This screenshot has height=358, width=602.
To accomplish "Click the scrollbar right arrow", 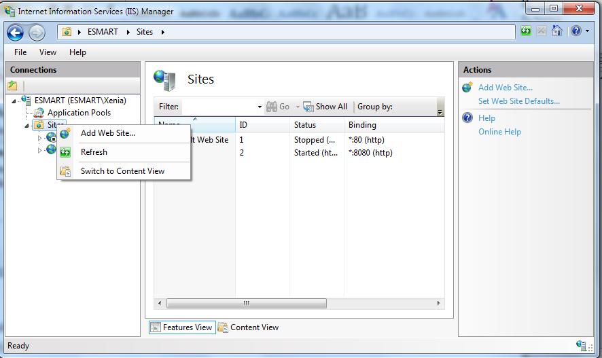I will (x=439, y=303).
